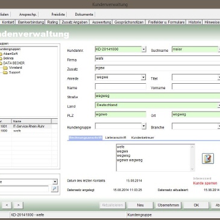Expand the Kundennr. dropdown
Screen dimensions: 220x220
(x=143, y=49)
